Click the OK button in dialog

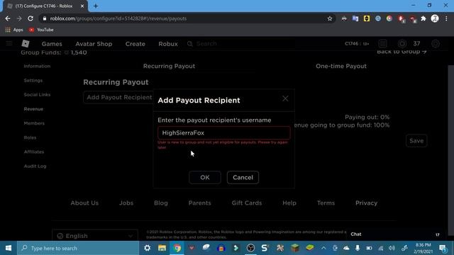click(205, 177)
